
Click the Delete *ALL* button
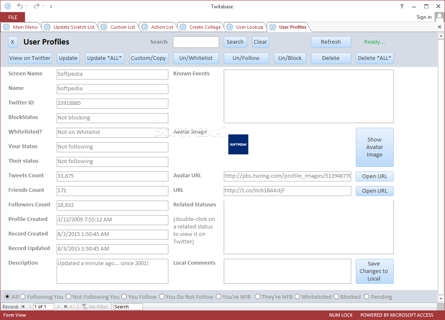click(x=375, y=58)
